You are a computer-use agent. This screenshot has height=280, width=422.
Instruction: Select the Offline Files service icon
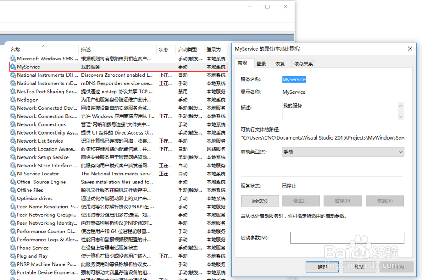pyautogui.click(x=12, y=190)
